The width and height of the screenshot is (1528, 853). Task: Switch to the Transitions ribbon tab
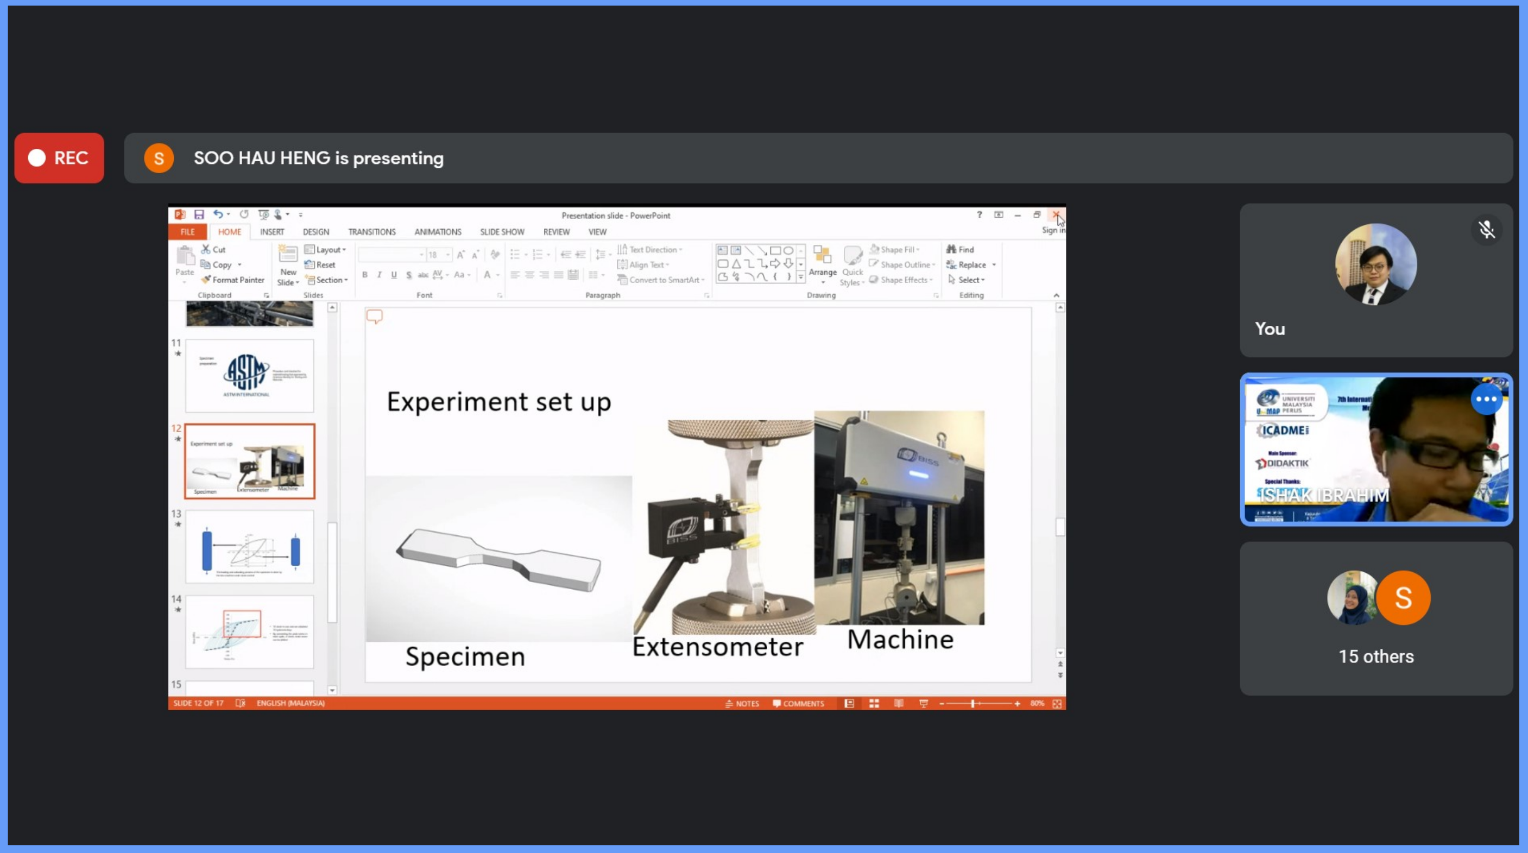[371, 232]
